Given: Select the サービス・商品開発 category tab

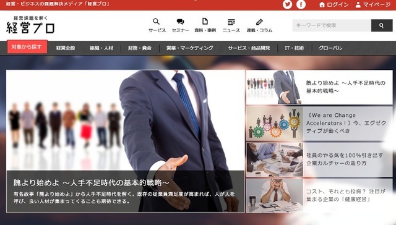Looking at the screenshot, I should [x=249, y=48].
